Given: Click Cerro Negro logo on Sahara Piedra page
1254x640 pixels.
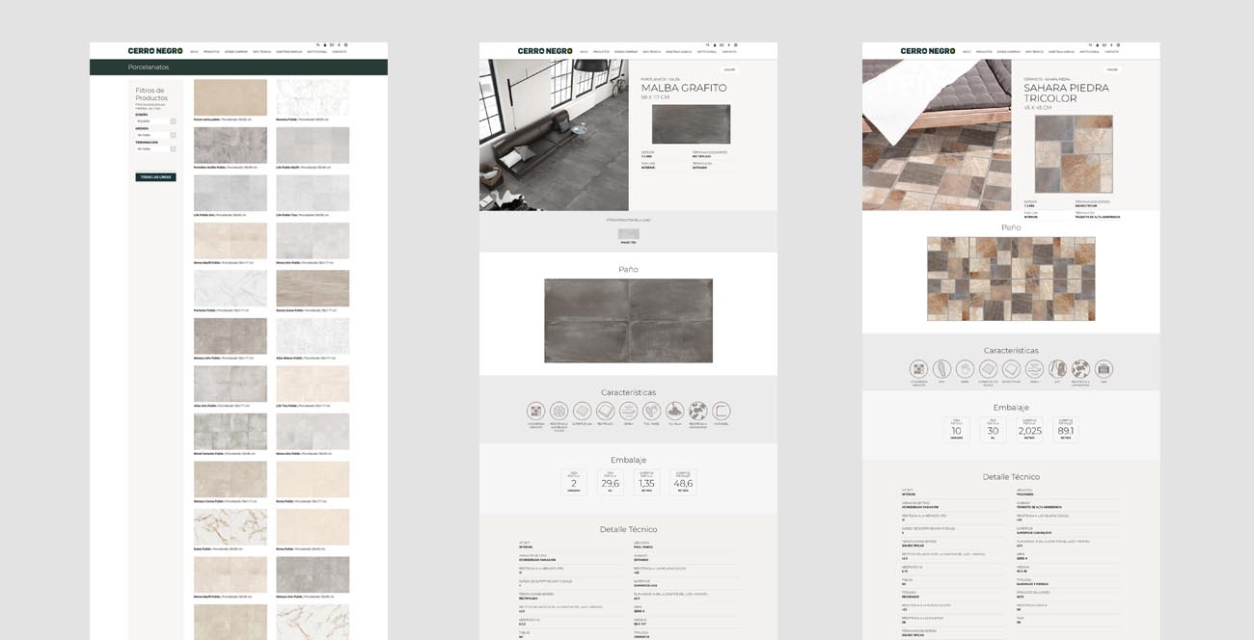Looking at the screenshot, I should coord(928,51).
